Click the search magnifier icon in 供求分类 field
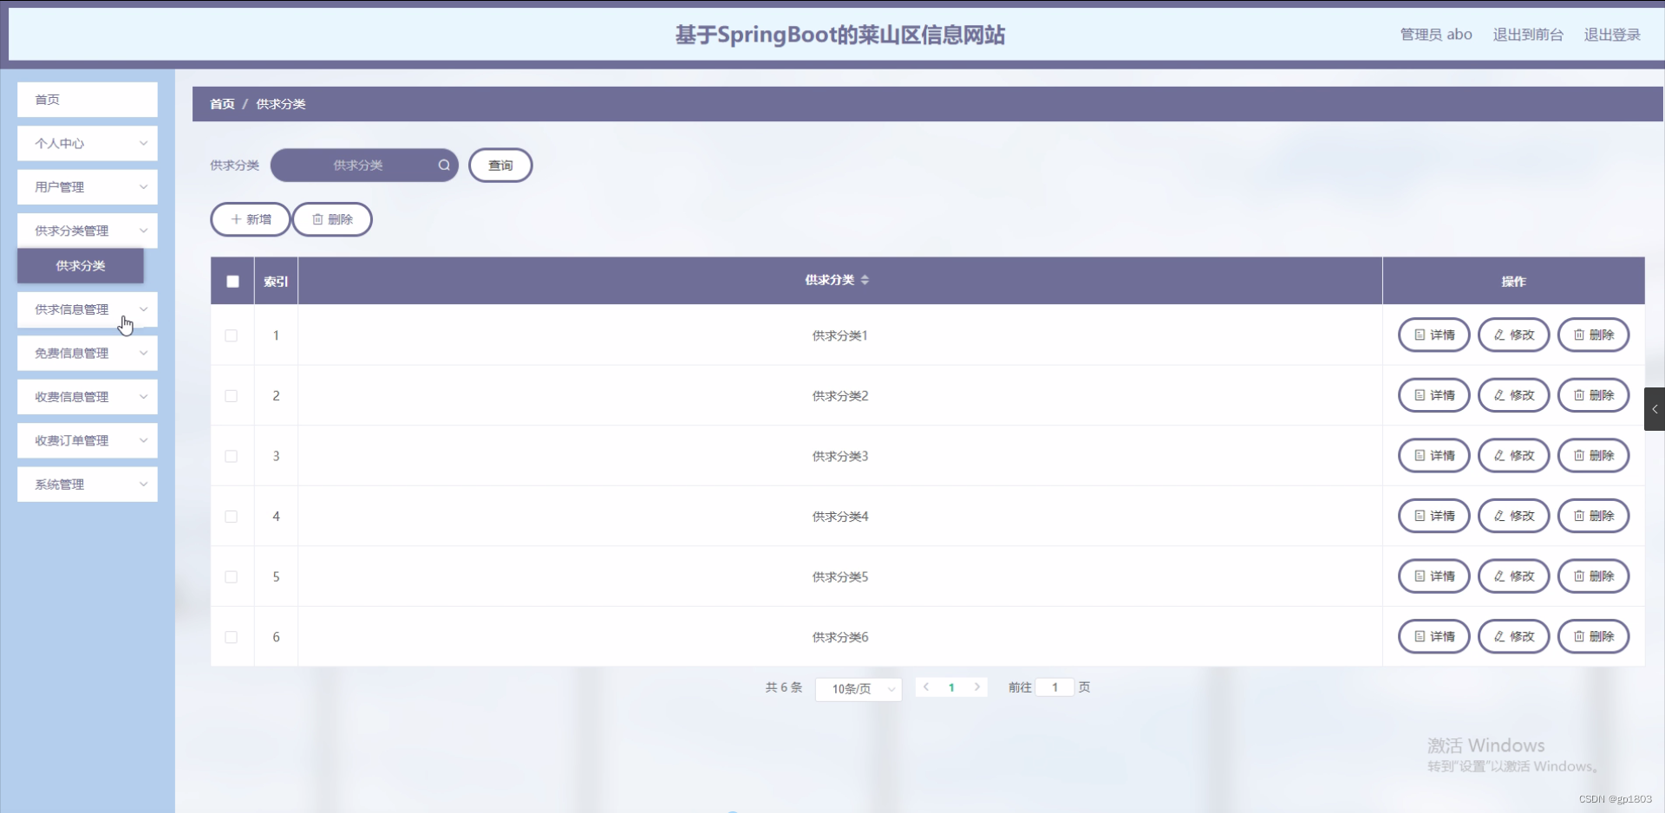Screen dimensions: 1665x813 (x=444, y=166)
